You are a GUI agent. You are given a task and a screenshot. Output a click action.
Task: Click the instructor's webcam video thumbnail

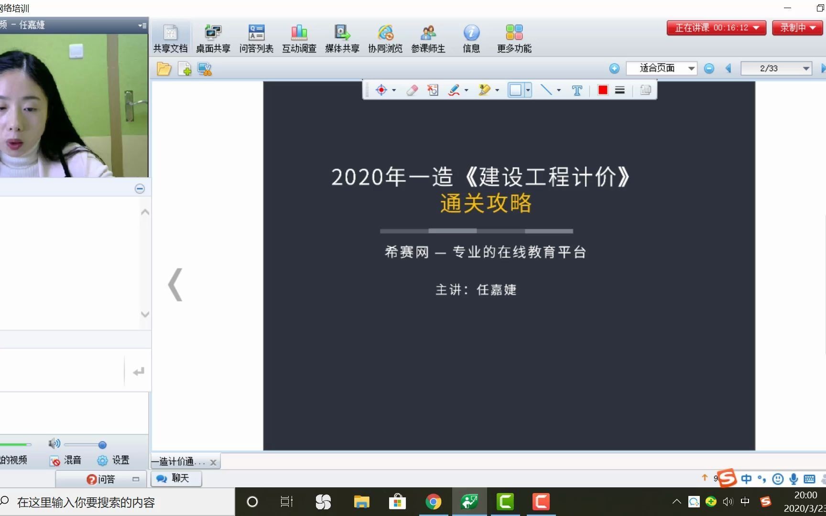[x=74, y=106]
